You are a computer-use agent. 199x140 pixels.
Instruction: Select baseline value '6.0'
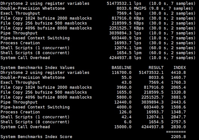pos(128,122)
